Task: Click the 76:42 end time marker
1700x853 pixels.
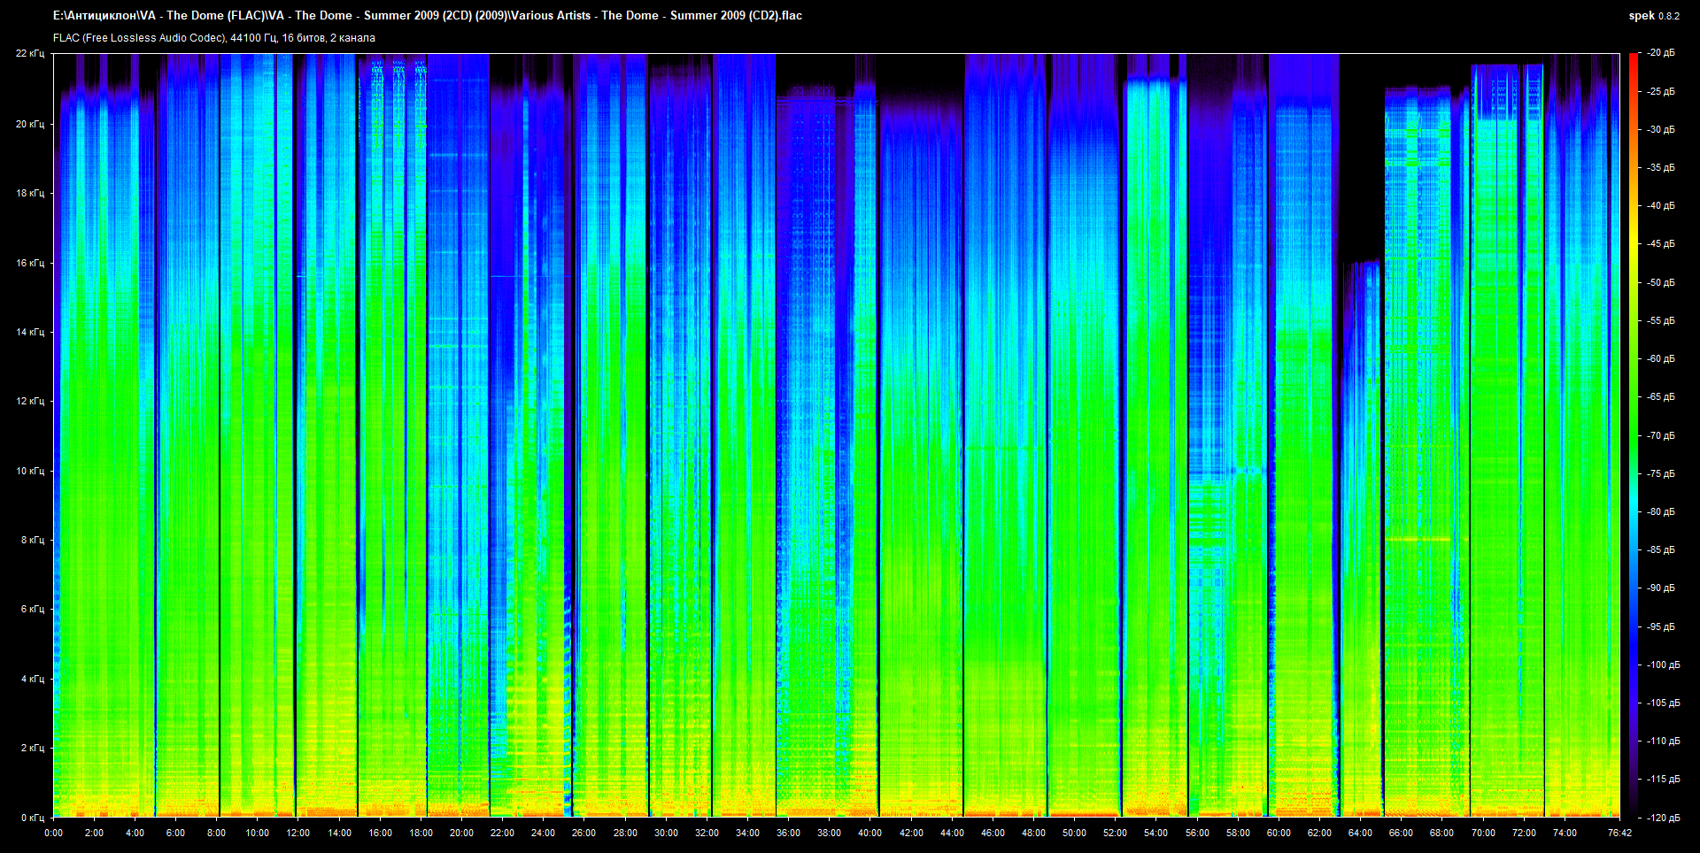Action: [x=1619, y=833]
